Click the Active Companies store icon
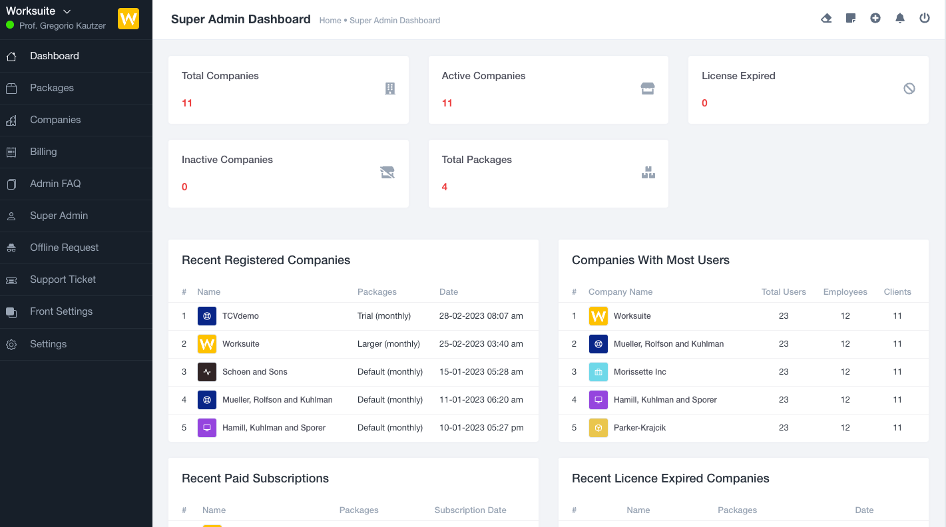 click(x=648, y=88)
